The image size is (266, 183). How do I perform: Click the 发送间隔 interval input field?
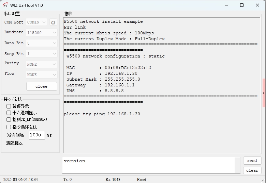point(36,135)
